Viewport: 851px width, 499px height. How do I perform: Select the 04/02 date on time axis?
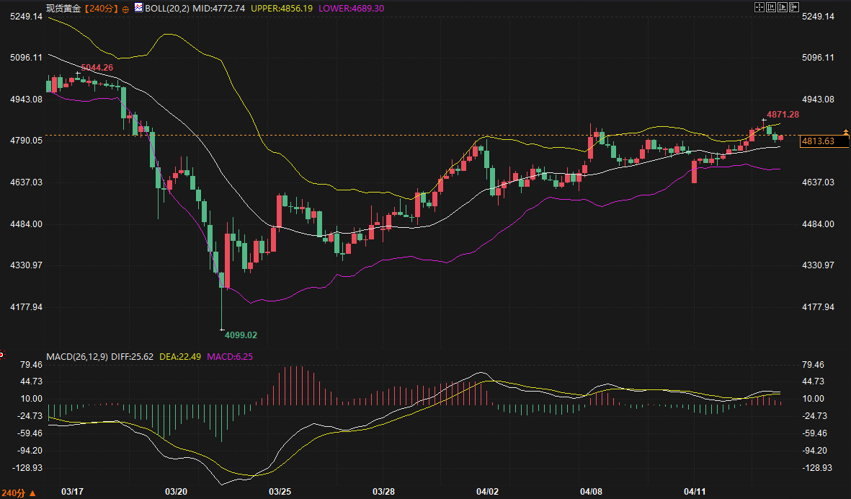click(x=488, y=492)
